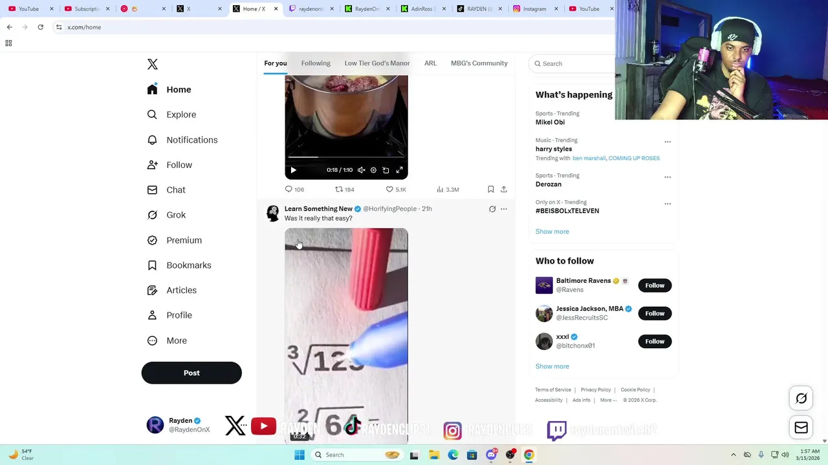
Task: Open the Premium page
Action: pyautogui.click(x=175, y=240)
